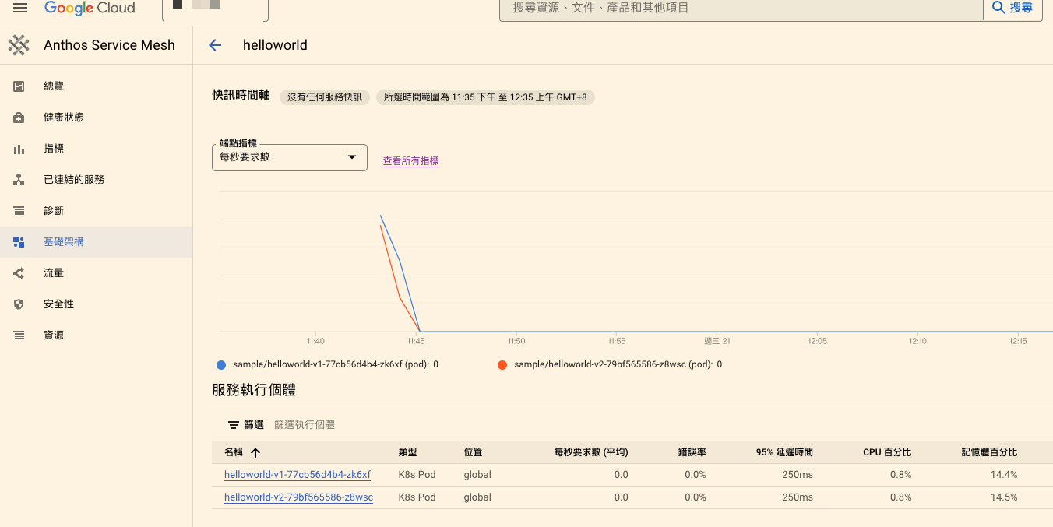This screenshot has height=527, width=1053.
Task: Open the 指標 menu item
Action: [97, 149]
